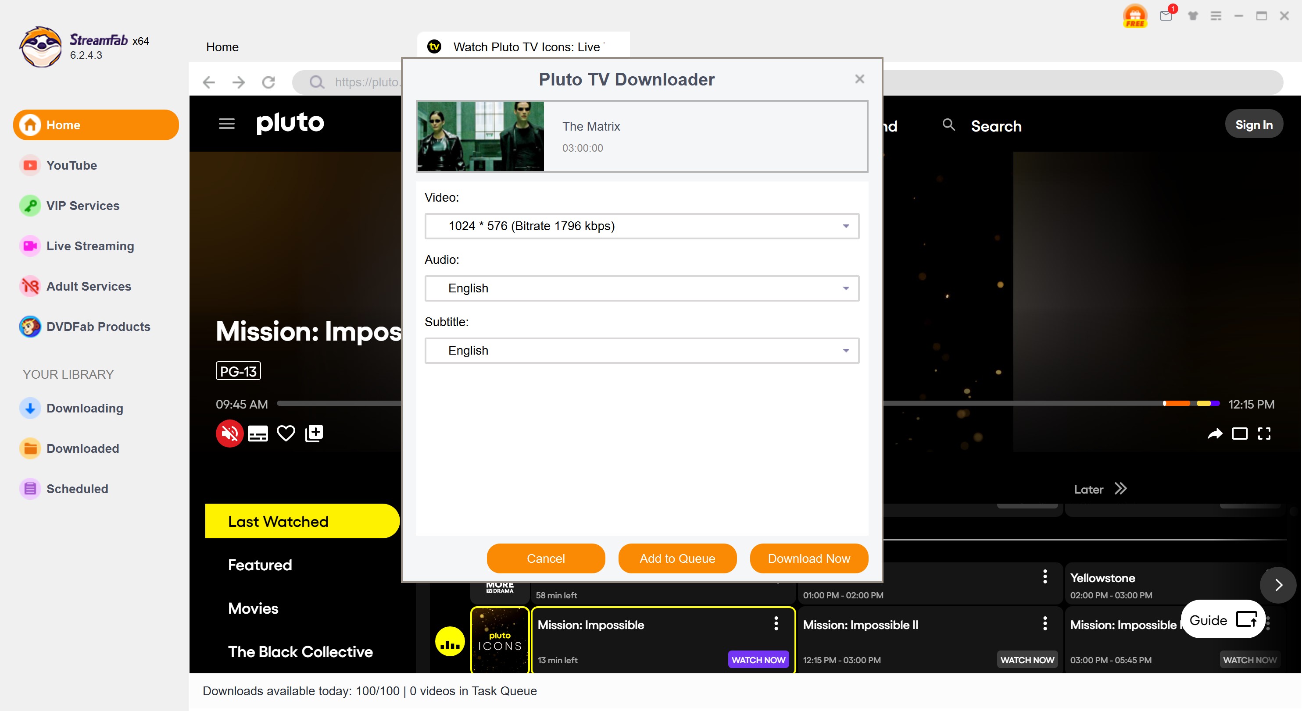Viewport: 1302px width, 711px height.
Task: Expand the Audio language dropdown
Action: tap(642, 288)
